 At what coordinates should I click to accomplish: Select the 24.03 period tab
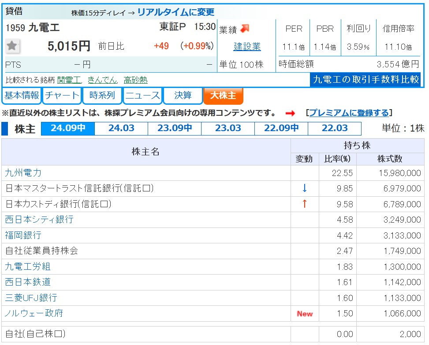[121, 128]
